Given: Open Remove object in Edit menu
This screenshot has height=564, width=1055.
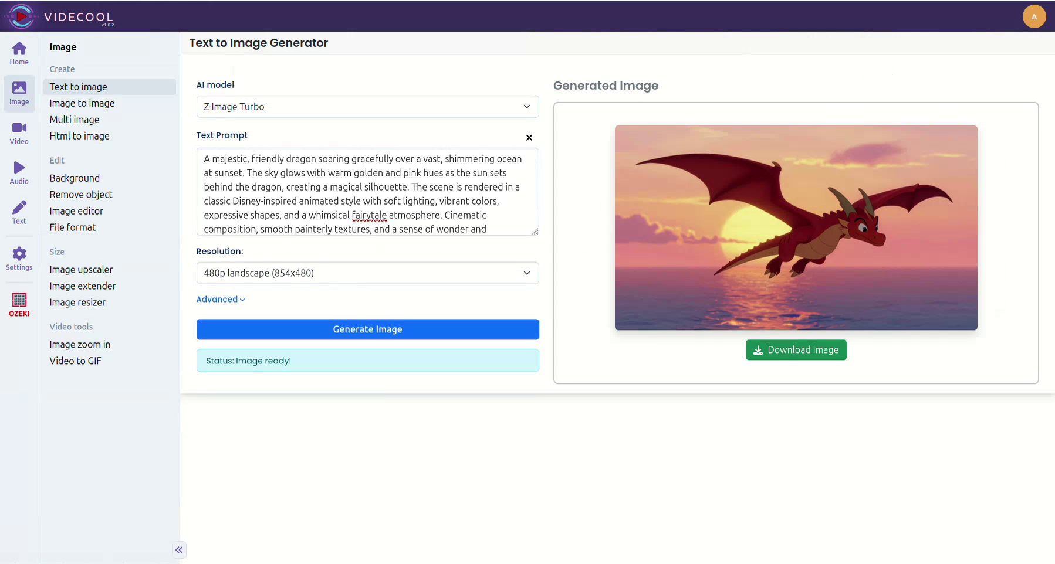Looking at the screenshot, I should click(x=81, y=195).
